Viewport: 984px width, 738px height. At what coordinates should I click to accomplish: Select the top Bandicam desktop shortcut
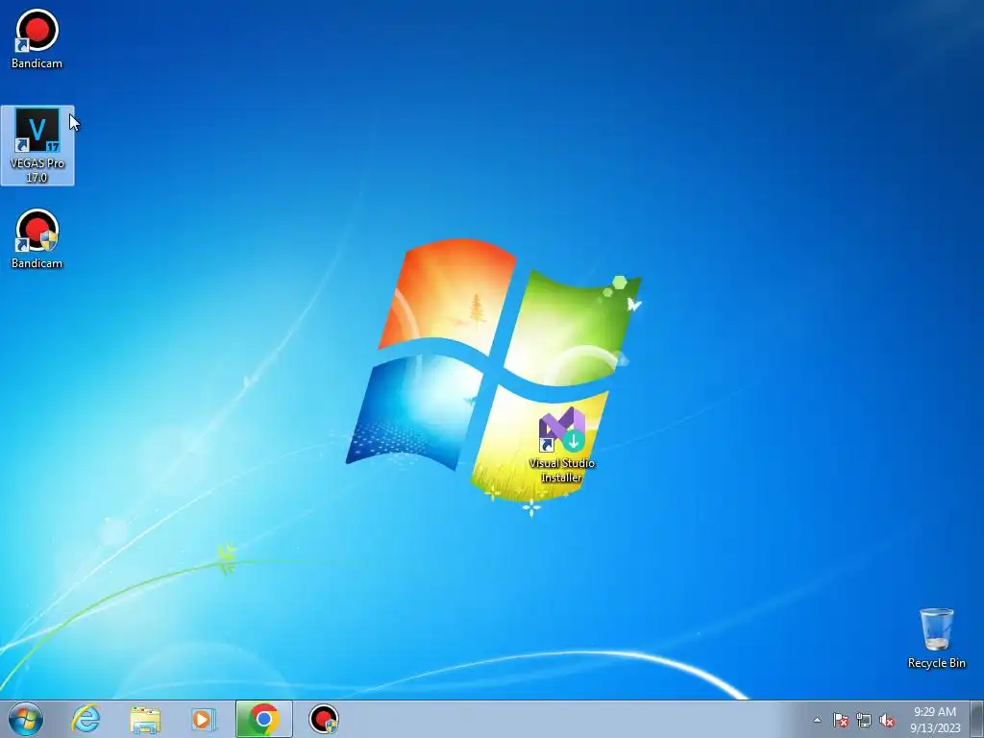(37, 38)
